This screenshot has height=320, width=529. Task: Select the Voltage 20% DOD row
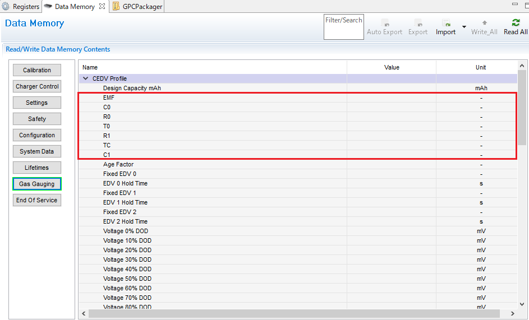298,250
